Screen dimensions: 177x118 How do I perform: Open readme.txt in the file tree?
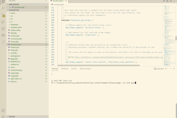[27, 65]
